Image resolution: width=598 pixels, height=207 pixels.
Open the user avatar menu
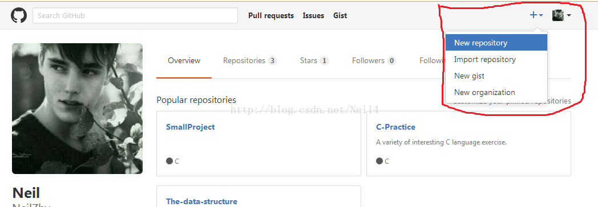coord(561,15)
